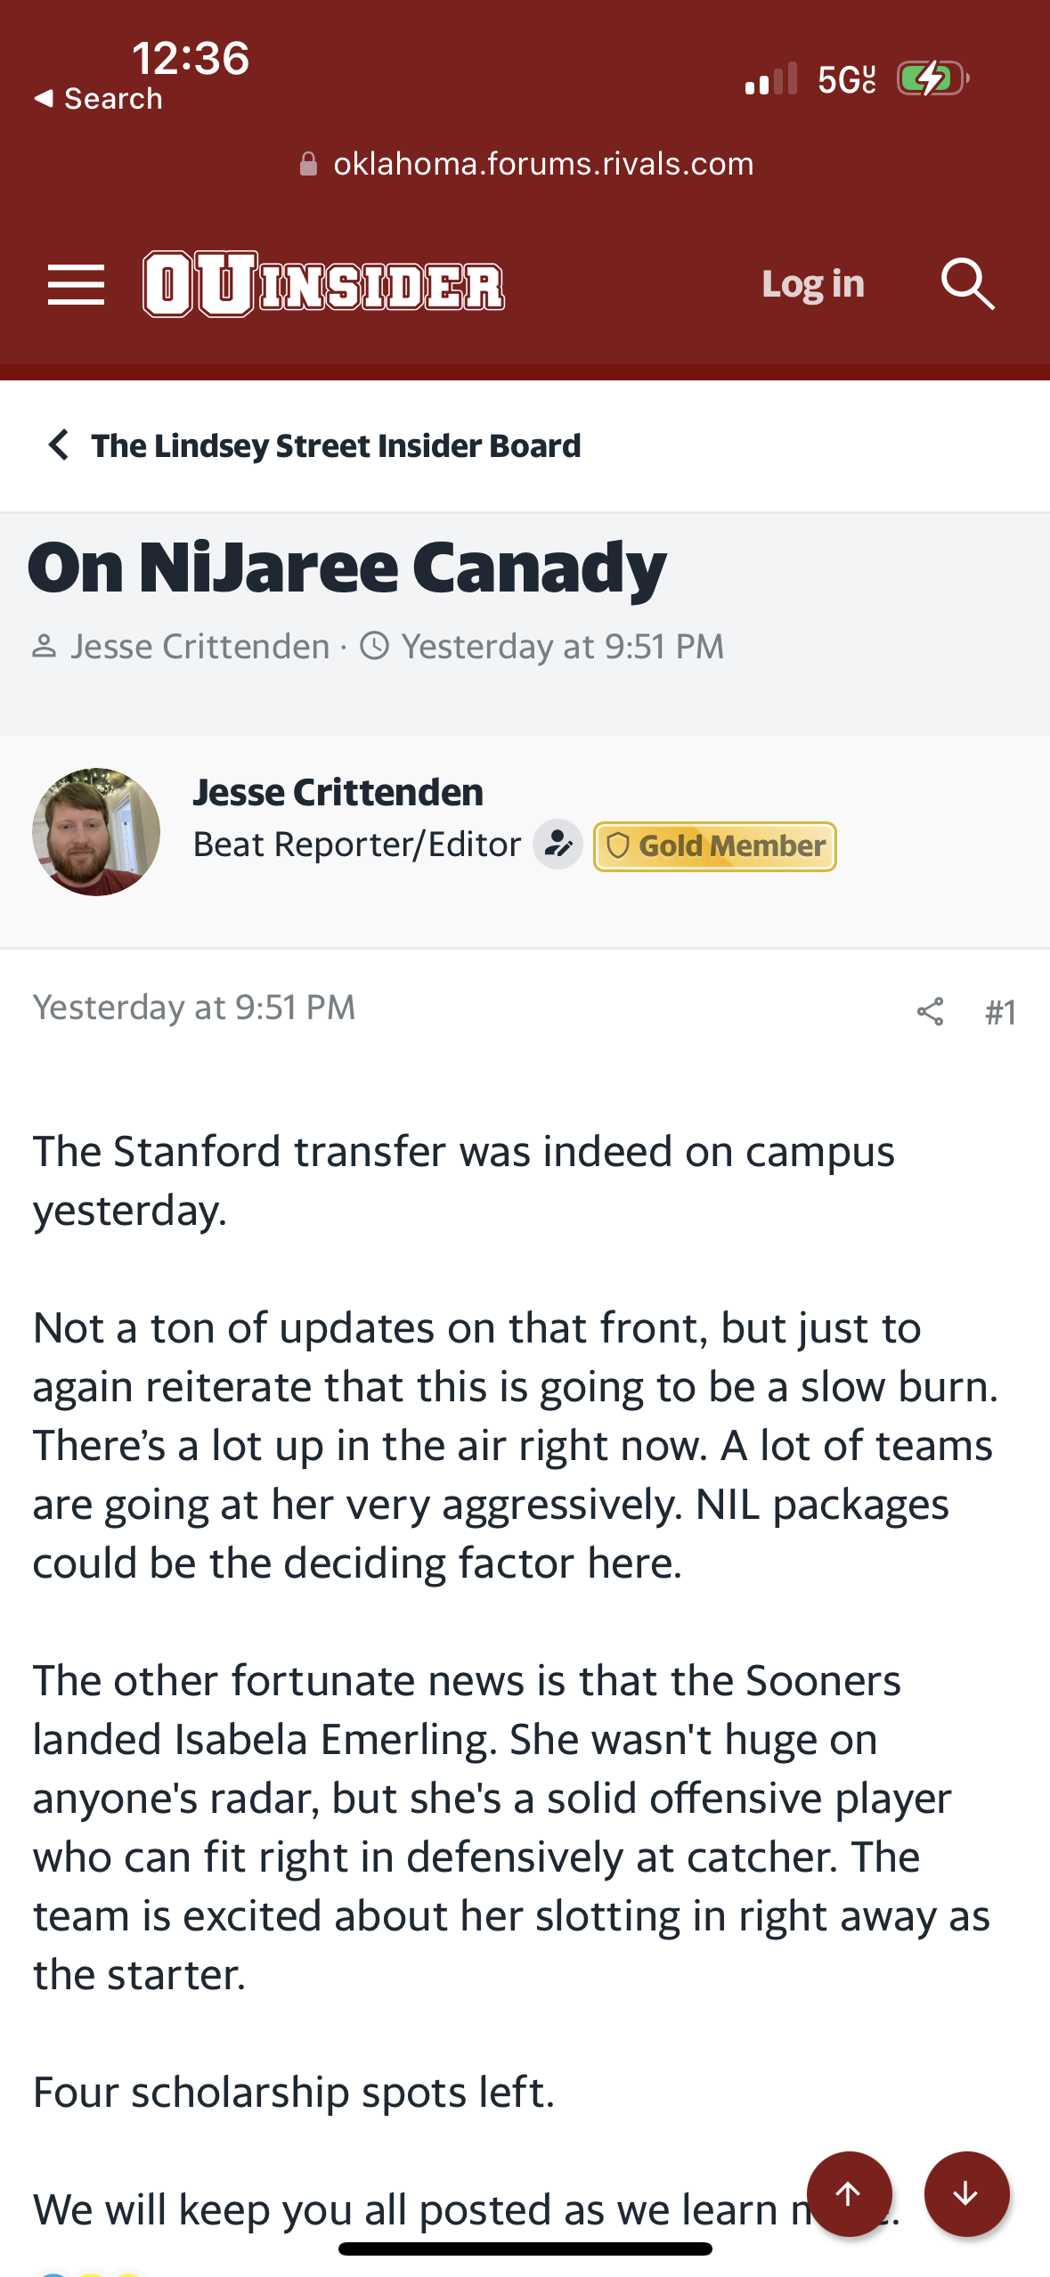Viewport: 1050px width, 2277px height.
Task: Tap the lock icon in address bar
Action: pyautogui.click(x=308, y=164)
